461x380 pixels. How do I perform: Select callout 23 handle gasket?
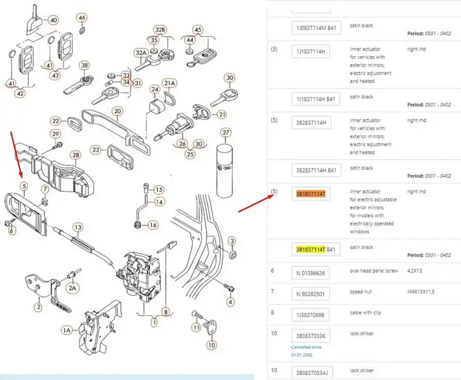click(96, 150)
